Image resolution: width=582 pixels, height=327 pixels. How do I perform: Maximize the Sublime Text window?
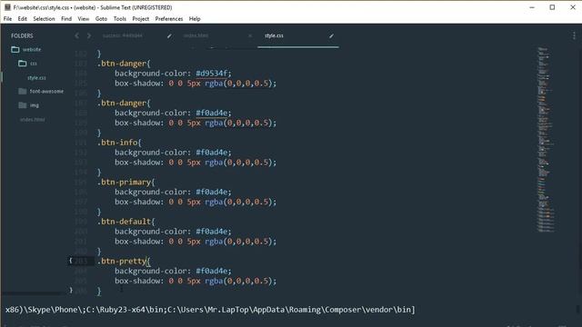(x=552, y=7)
